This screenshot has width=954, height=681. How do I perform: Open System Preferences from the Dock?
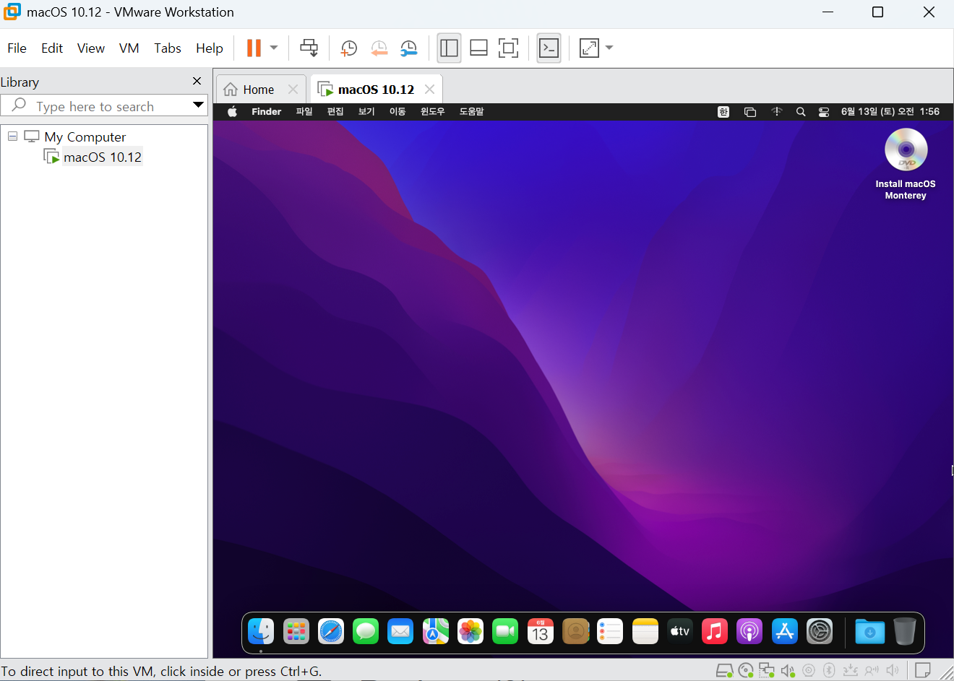(820, 632)
